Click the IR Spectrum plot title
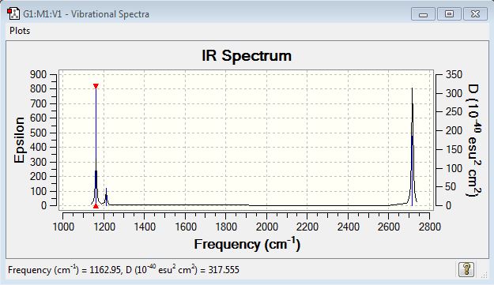The width and height of the screenshot is (494, 285). (x=247, y=56)
